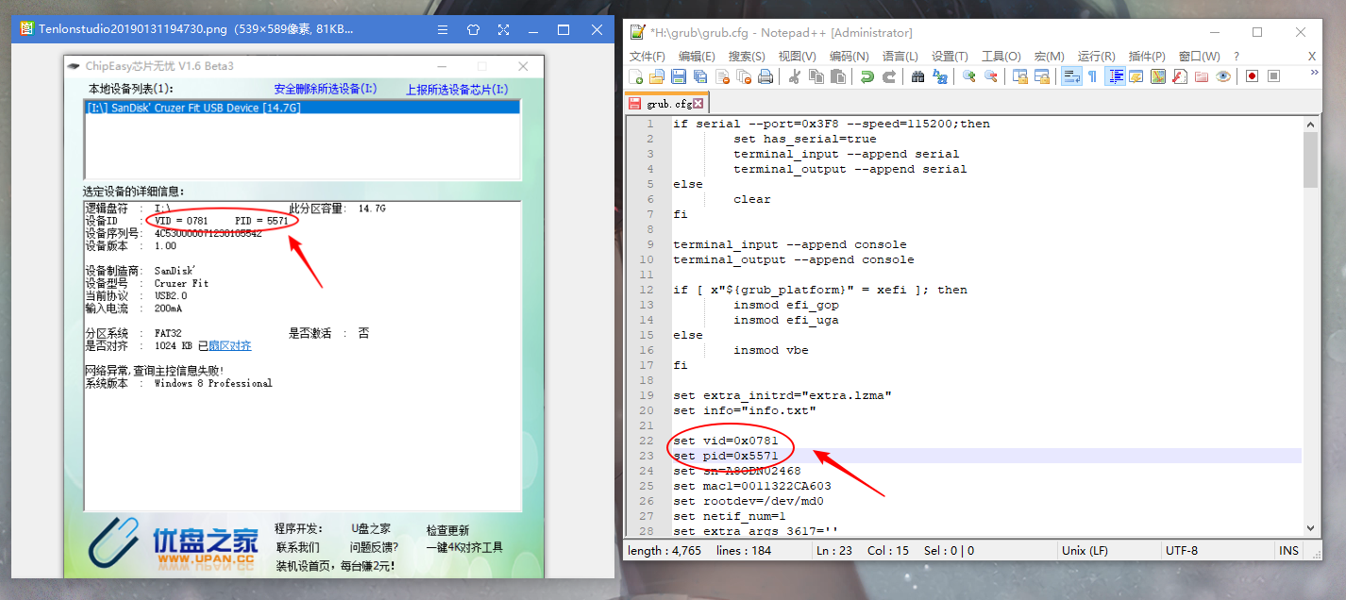Select the grub.cfg document tab
The width and height of the screenshot is (1346, 600).
666,103
